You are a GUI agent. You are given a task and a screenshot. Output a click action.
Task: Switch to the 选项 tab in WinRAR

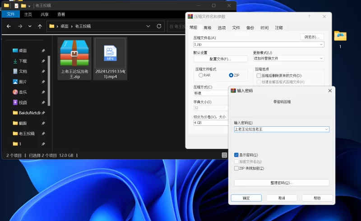click(x=222, y=28)
